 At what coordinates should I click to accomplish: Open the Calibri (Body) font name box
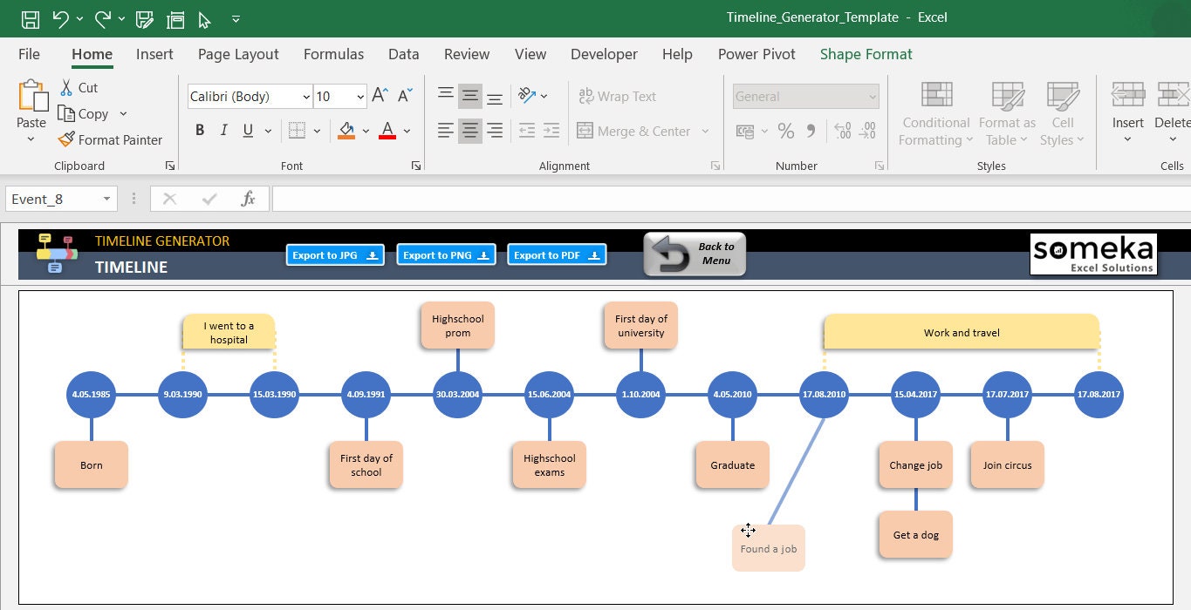pyautogui.click(x=250, y=97)
